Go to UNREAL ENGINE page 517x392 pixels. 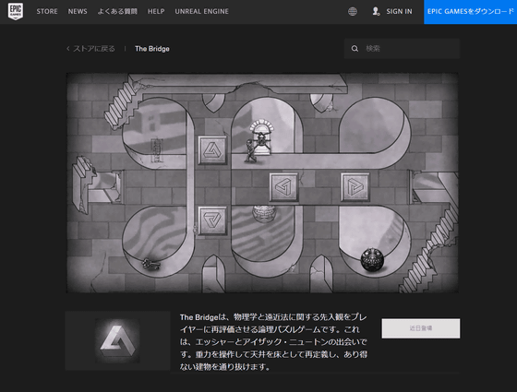[x=202, y=11]
